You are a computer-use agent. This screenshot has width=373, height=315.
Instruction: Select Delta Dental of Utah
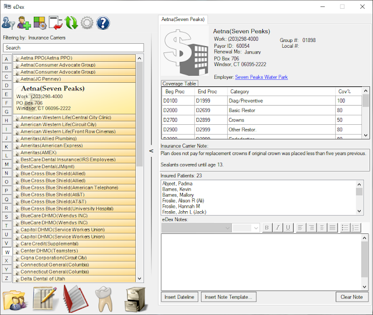tap(75, 279)
